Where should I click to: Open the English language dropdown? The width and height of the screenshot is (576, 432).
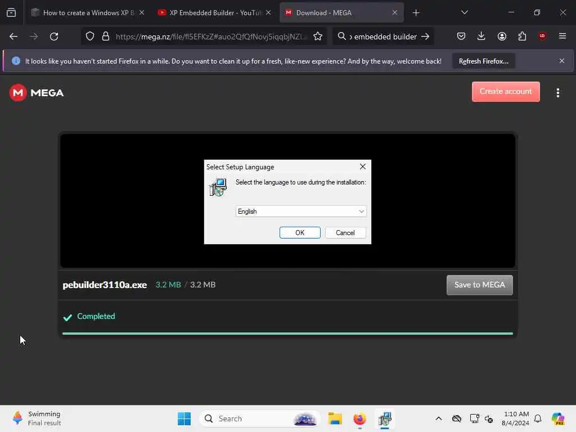pyautogui.click(x=301, y=211)
